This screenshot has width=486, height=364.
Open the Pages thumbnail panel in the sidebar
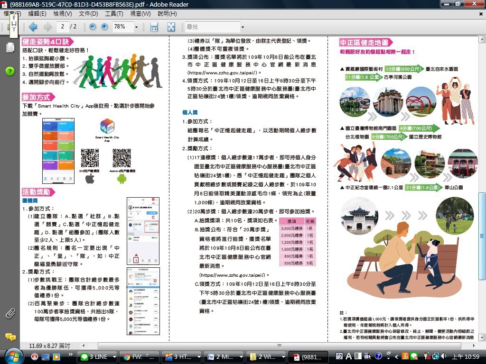(x=10, y=47)
